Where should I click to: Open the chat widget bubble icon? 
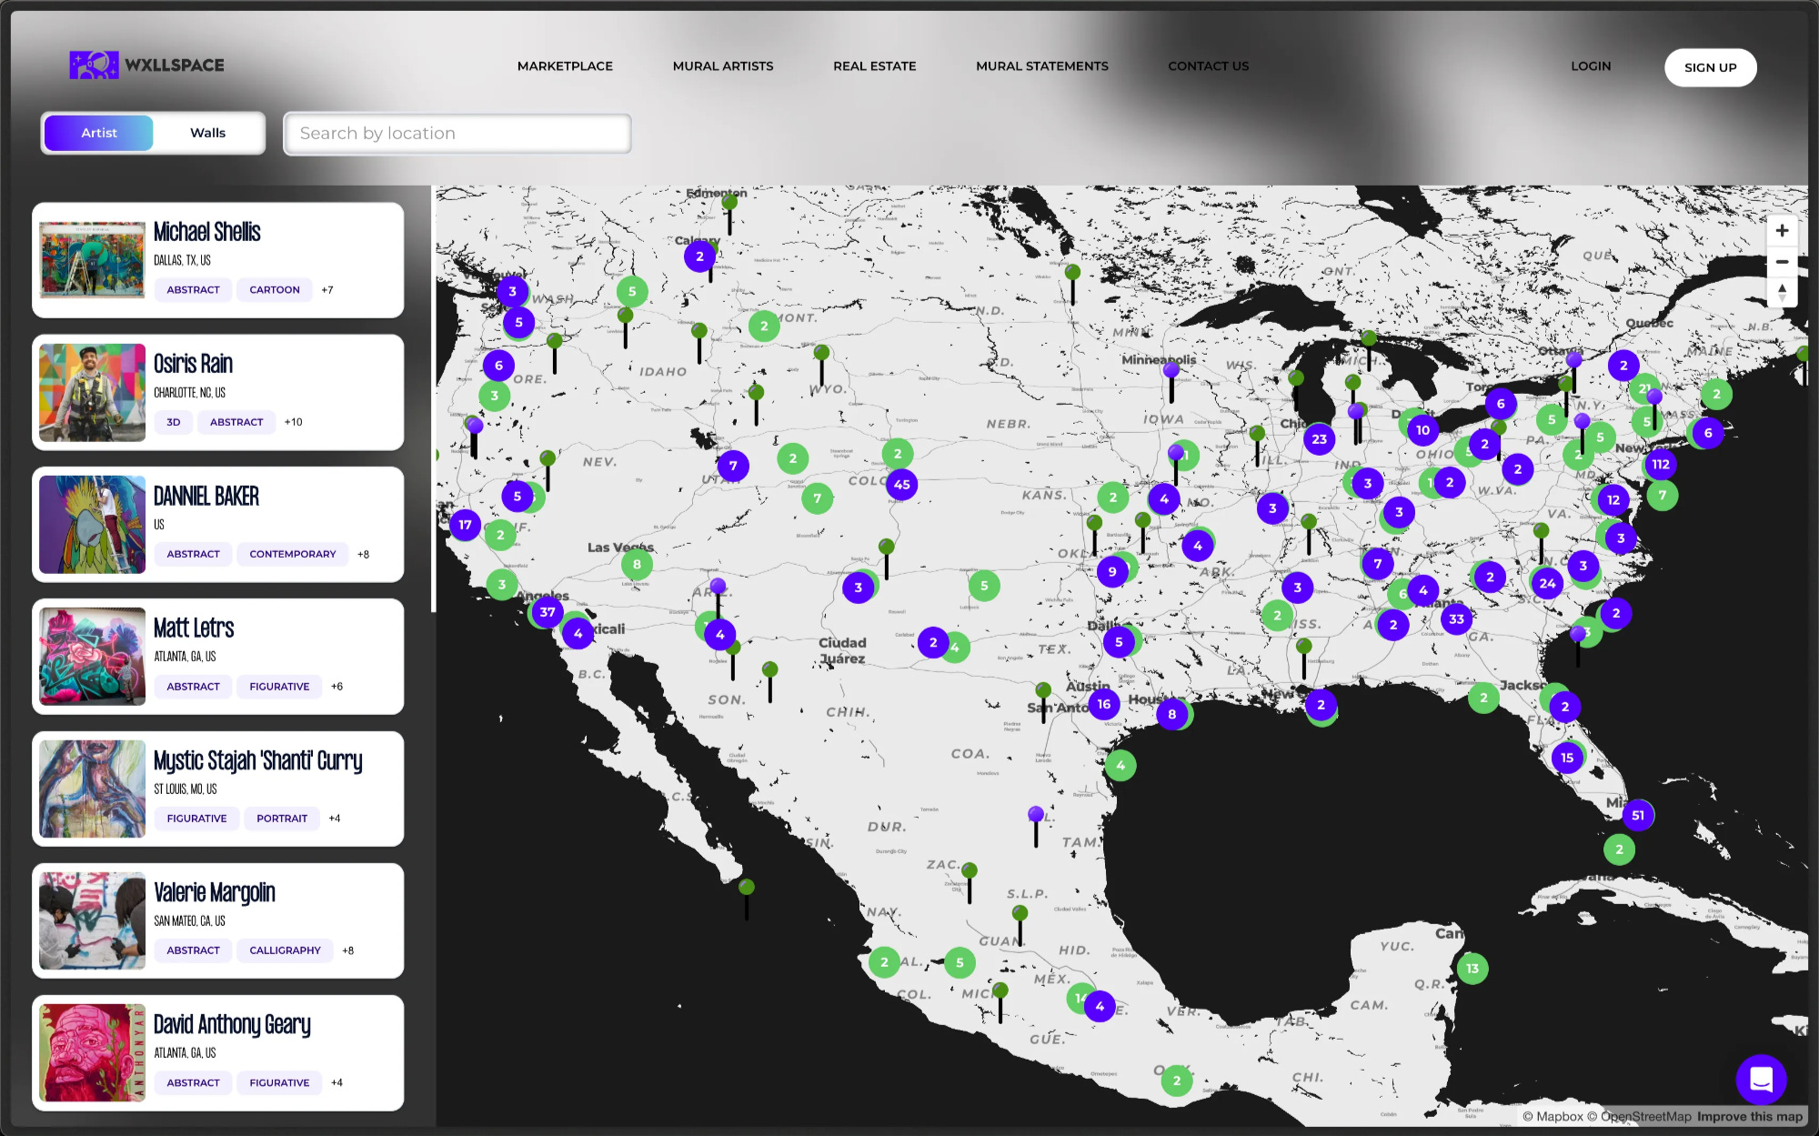[1761, 1079]
